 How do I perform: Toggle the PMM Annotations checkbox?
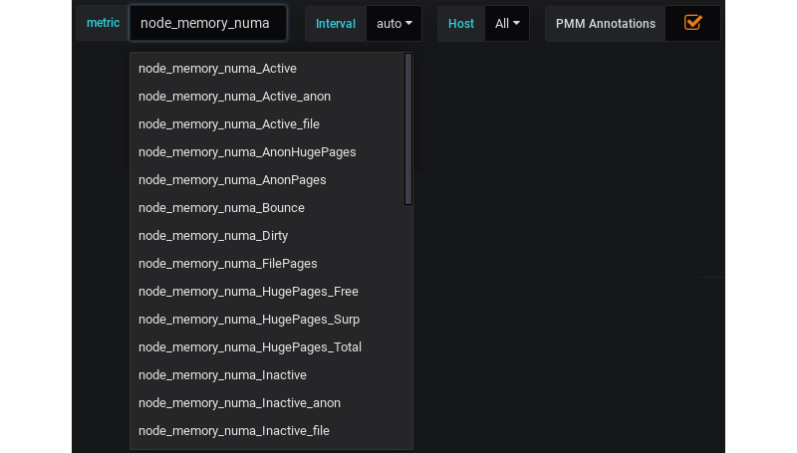(692, 23)
